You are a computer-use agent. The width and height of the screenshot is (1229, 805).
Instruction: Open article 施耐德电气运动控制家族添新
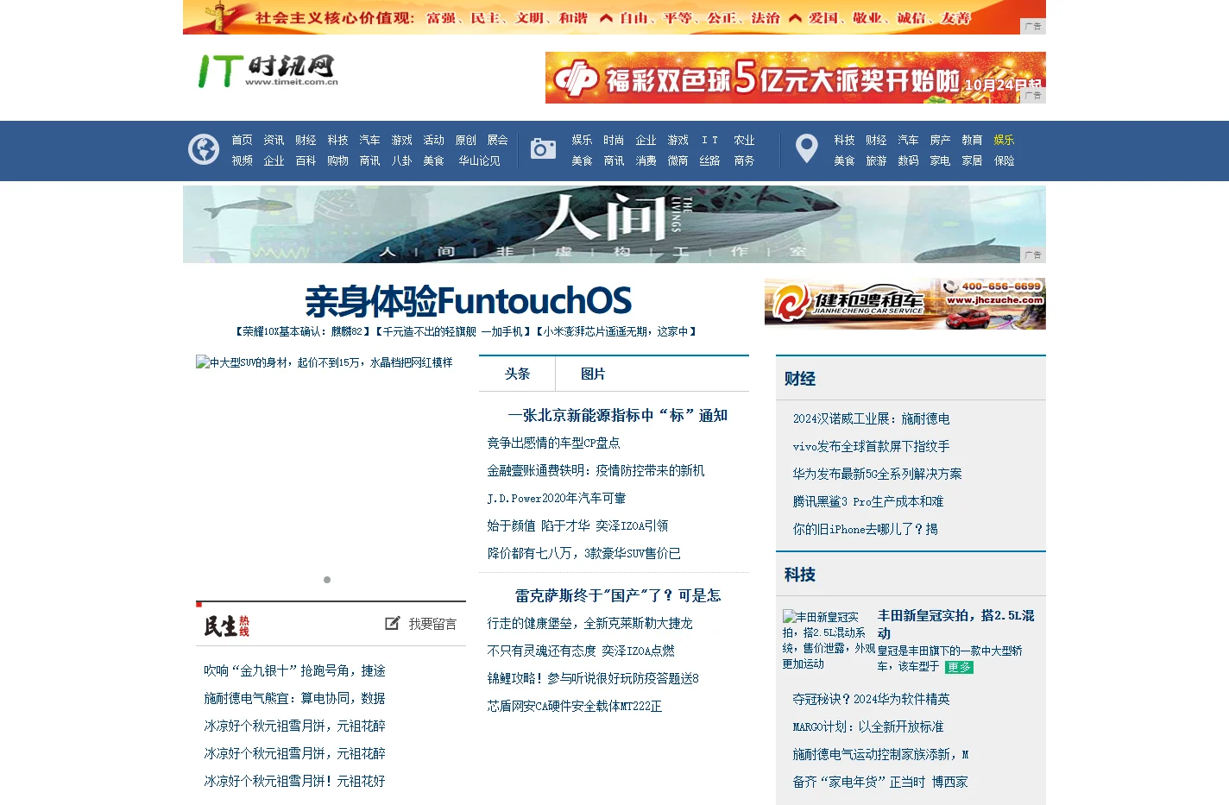[880, 754]
